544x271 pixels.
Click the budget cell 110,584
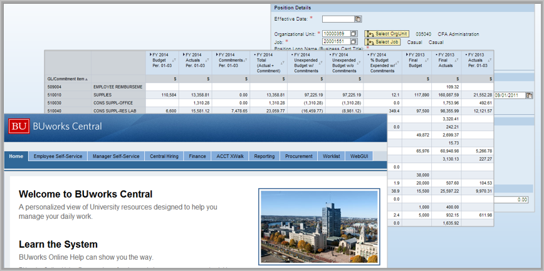pyautogui.click(x=169, y=95)
